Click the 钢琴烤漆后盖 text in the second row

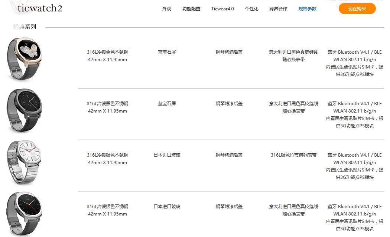[229, 104]
